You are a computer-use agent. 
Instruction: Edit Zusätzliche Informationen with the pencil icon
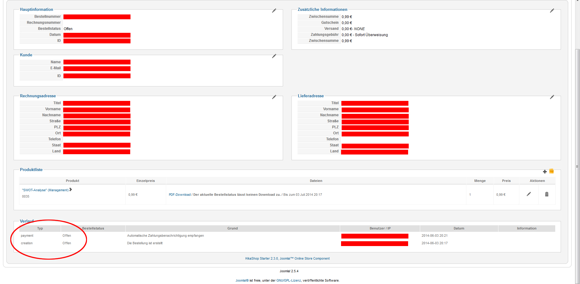point(552,11)
